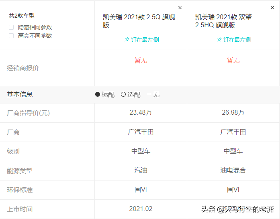Click the 无 dash legend item
The image size is (280, 219).
[153, 94]
